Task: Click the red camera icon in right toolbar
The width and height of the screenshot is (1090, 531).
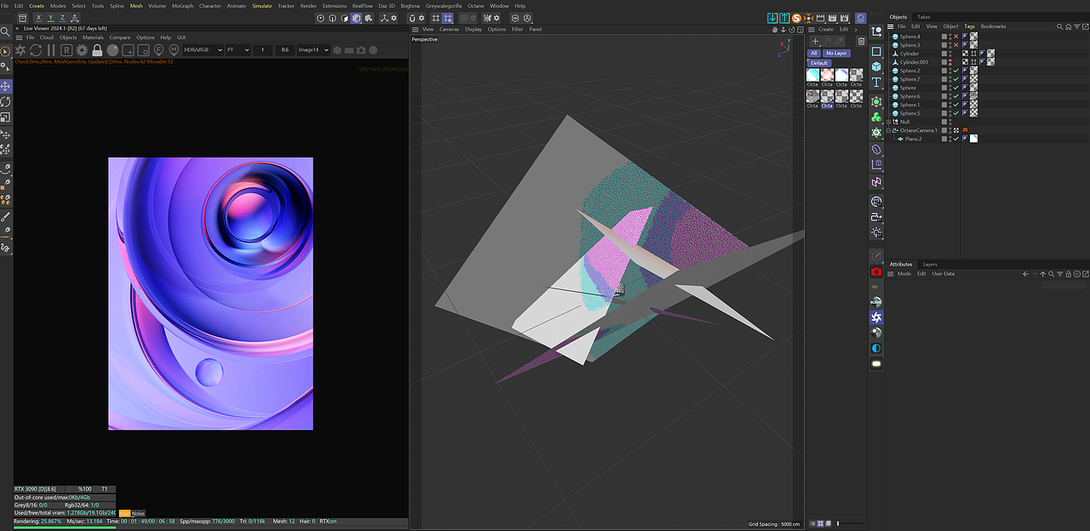Action: [x=876, y=271]
